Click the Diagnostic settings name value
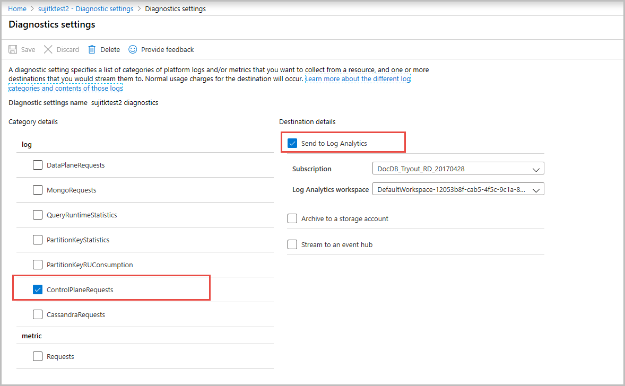 125,102
